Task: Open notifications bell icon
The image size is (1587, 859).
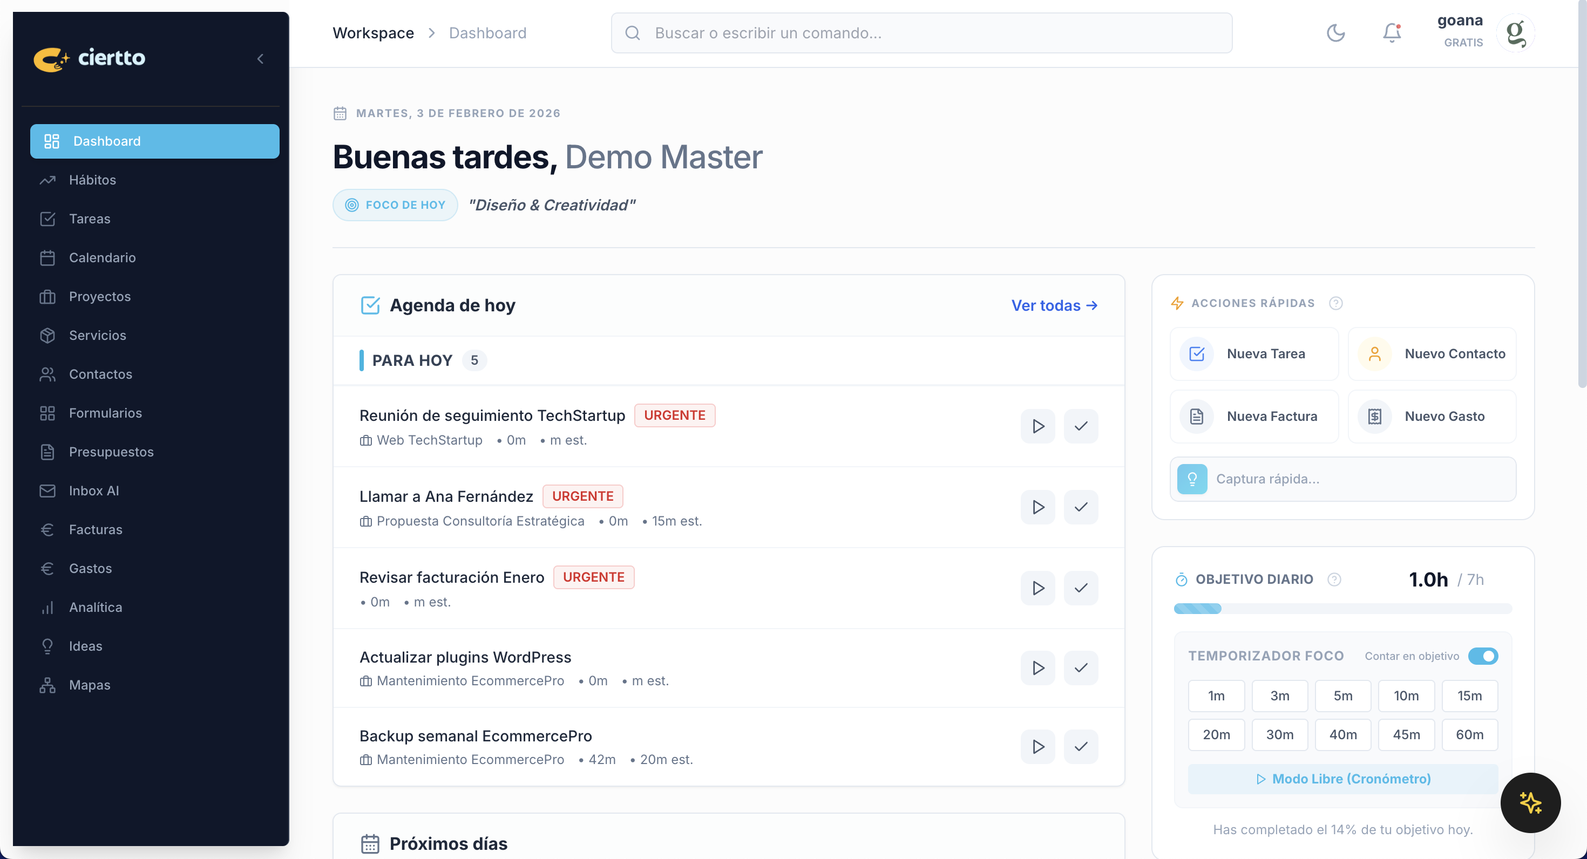Action: pyautogui.click(x=1392, y=32)
